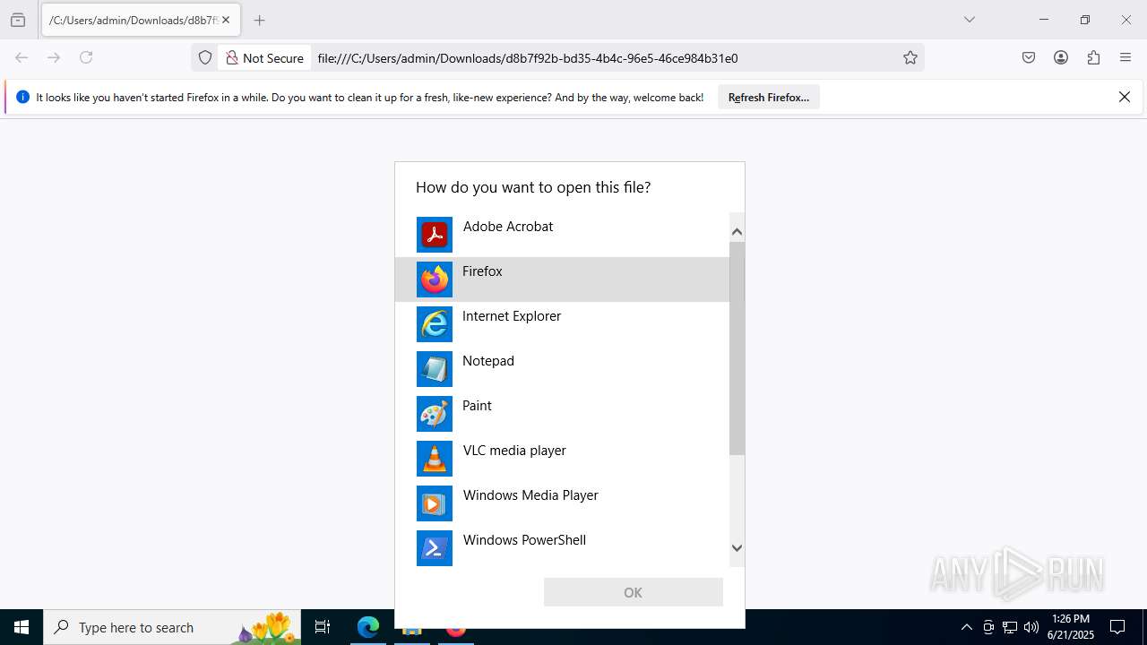Open the Save to Pocket icon

click(x=1029, y=57)
